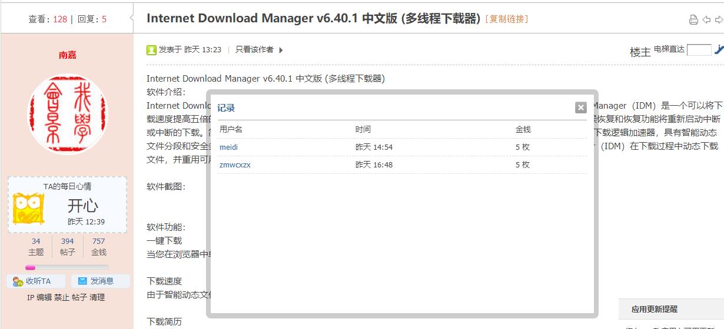Click the 开心 mood text

(x=82, y=206)
